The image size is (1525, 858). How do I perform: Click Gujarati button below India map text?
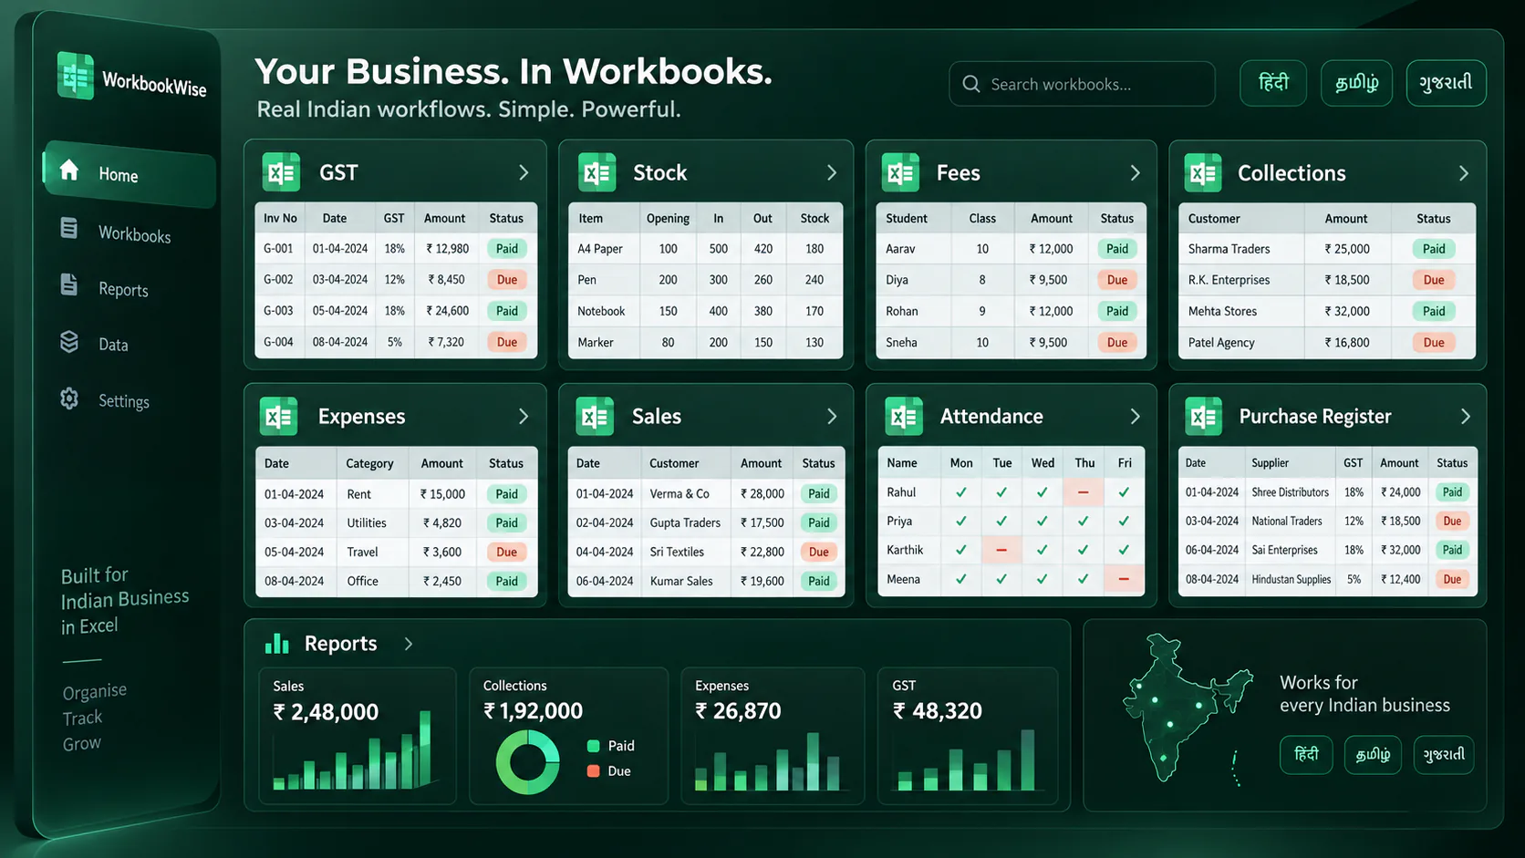point(1444,755)
